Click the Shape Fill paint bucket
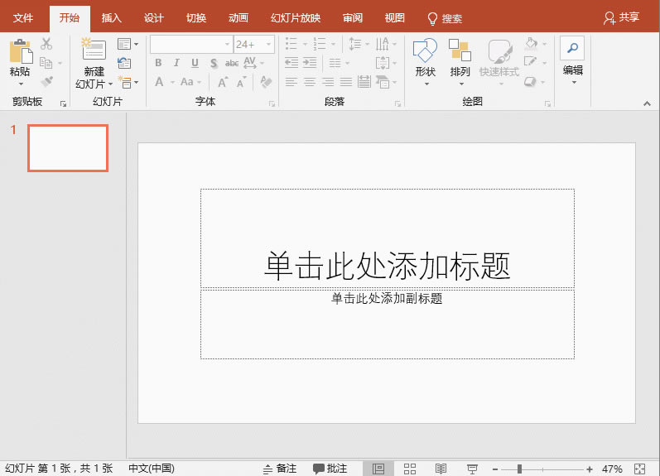The image size is (660, 476). (x=531, y=43)
